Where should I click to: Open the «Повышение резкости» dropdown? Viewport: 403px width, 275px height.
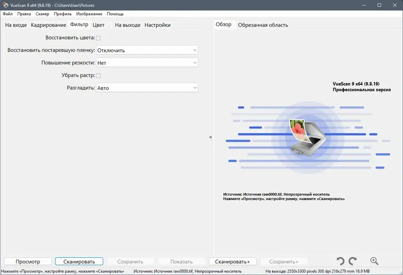(147, 63)
